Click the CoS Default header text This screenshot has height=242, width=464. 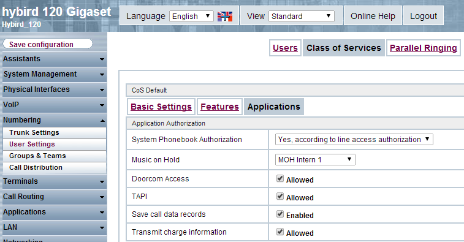[149, 90]
